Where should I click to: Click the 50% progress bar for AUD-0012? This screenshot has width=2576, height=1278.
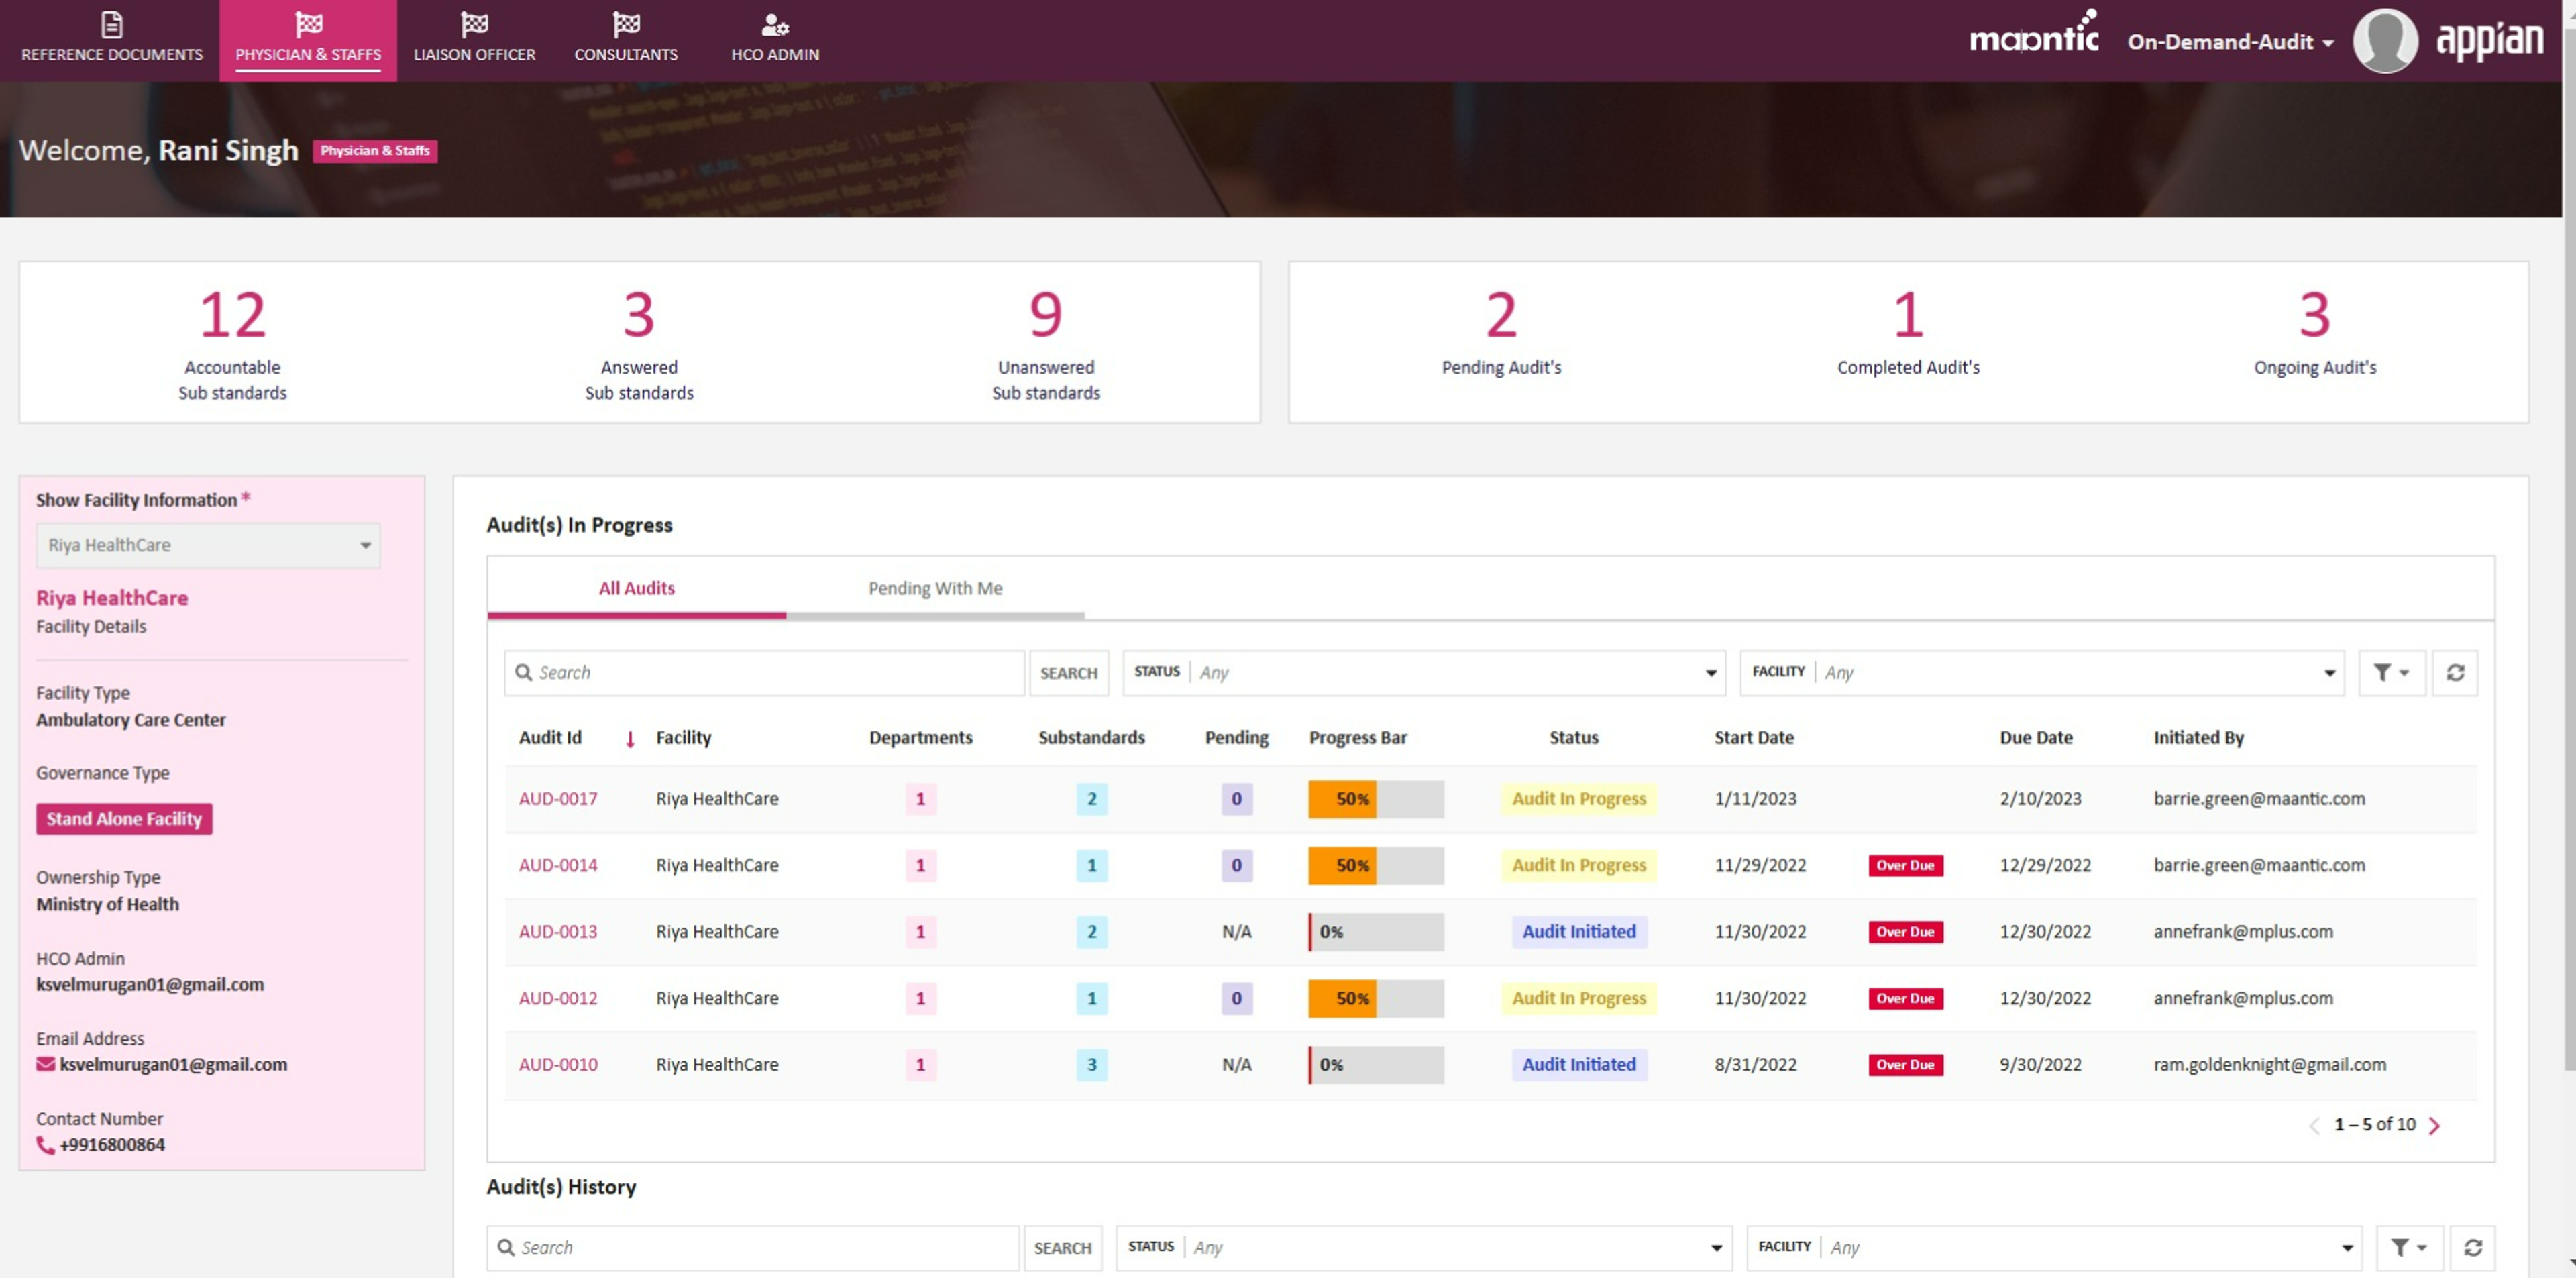(1375, 998)
